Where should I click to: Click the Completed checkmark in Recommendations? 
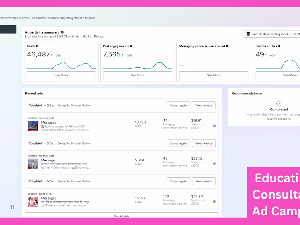point(279,104)
